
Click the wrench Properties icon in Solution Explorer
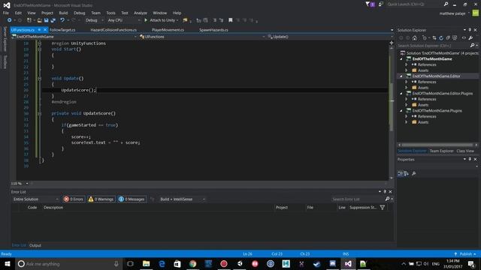[x=470, y=38]
